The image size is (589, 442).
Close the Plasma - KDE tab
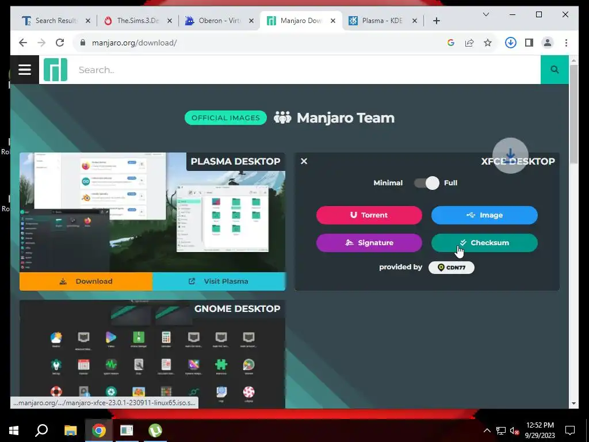[415, 21]
